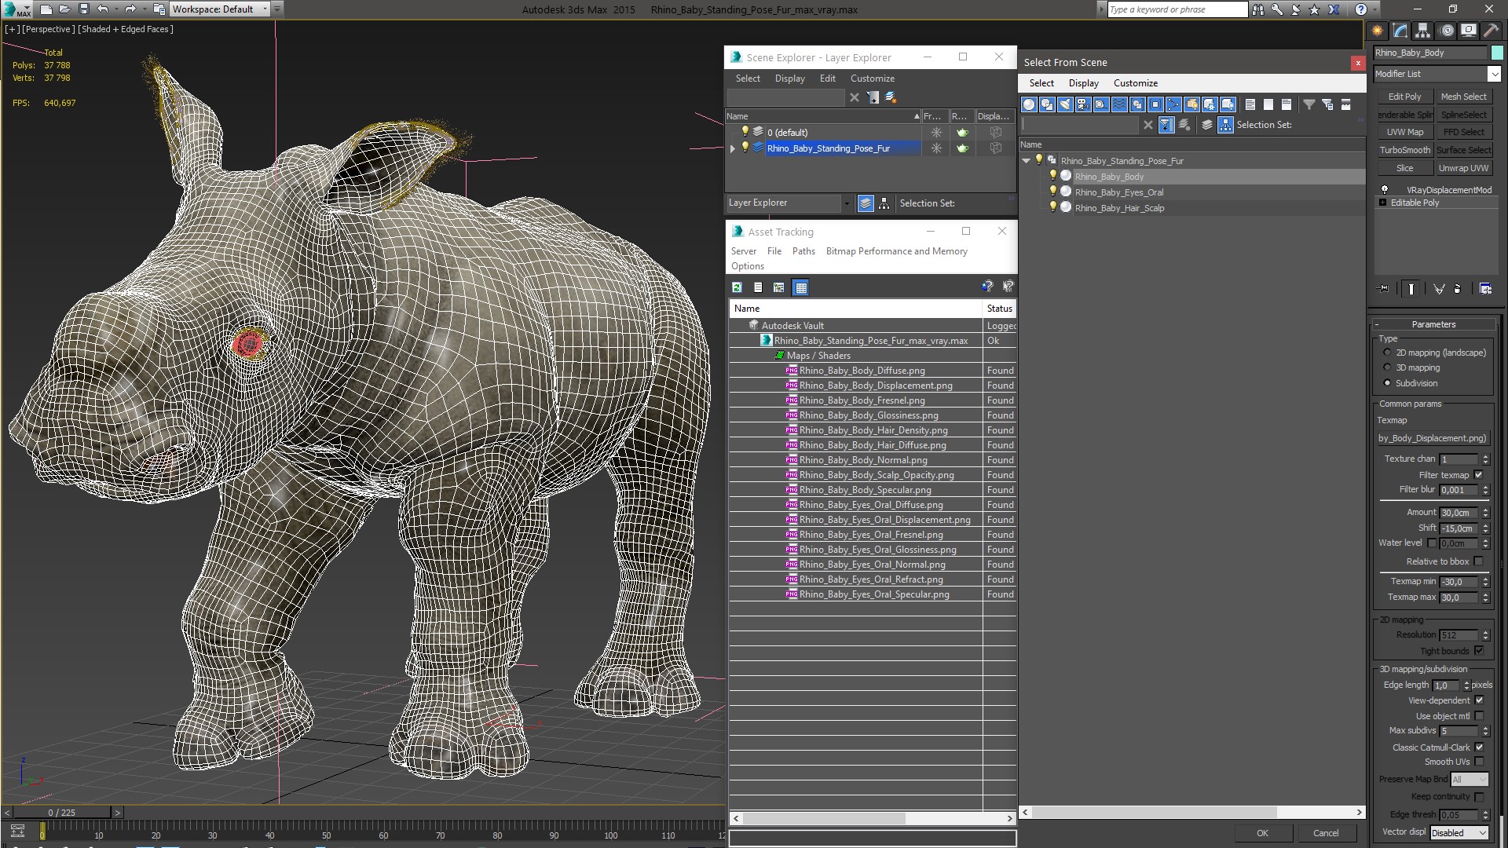The width and height of the screenshot is (1508, 848).
Task: Click the Save File icon
Action: click(x=84, y=9)
